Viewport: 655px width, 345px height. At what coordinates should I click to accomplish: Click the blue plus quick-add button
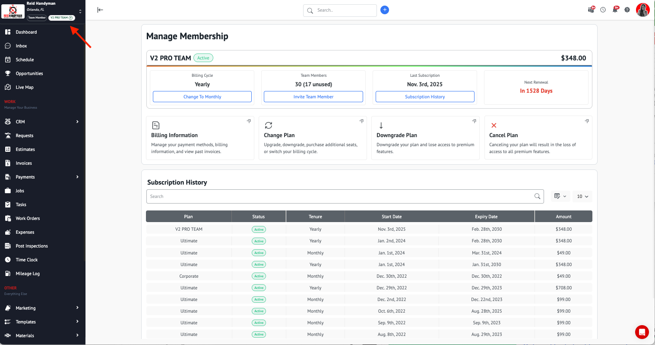[385, 10]
